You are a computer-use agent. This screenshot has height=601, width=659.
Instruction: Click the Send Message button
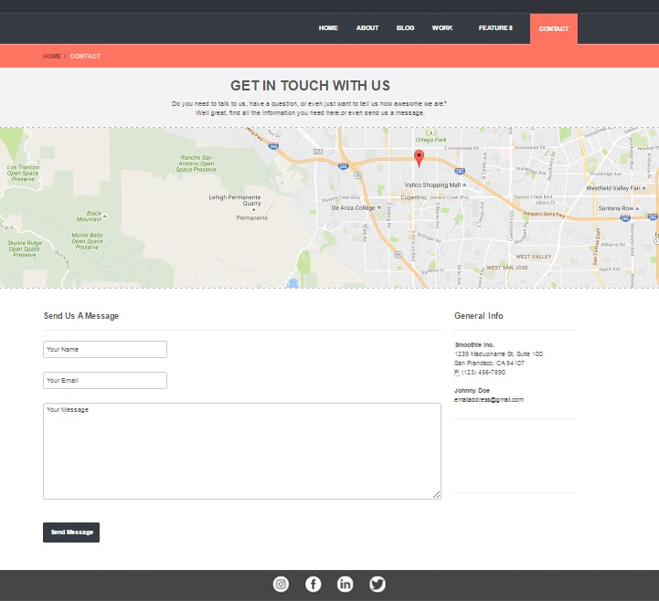(71, 532)
